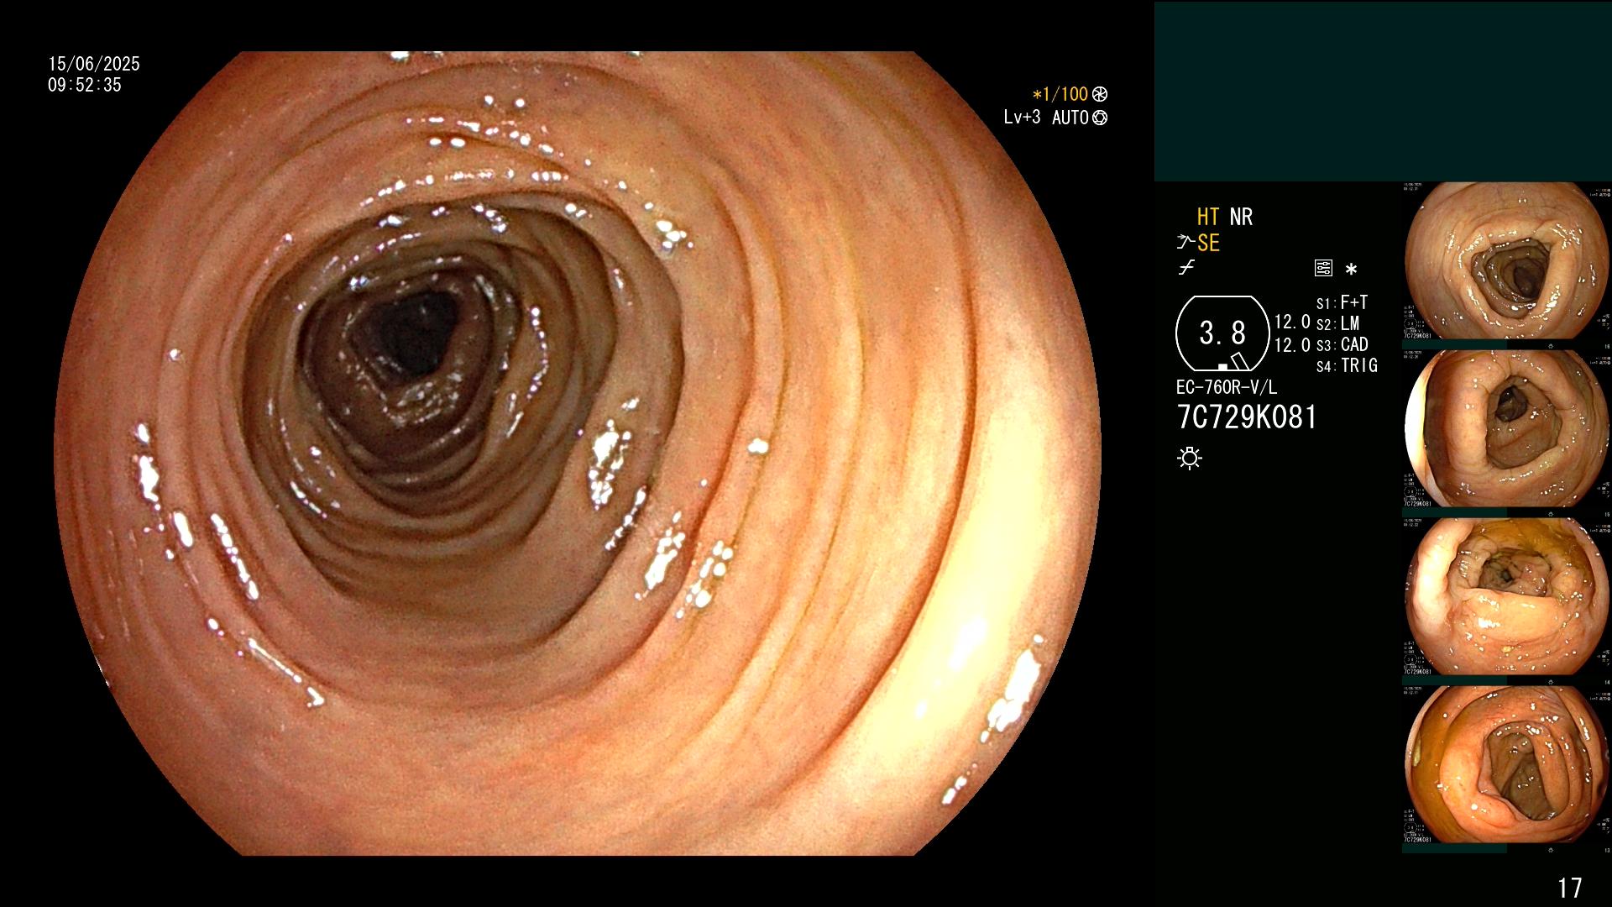Open the bottom captured thumbnail
The height and width of the screenshot is (907, 1612).
tap(1507, 765)
